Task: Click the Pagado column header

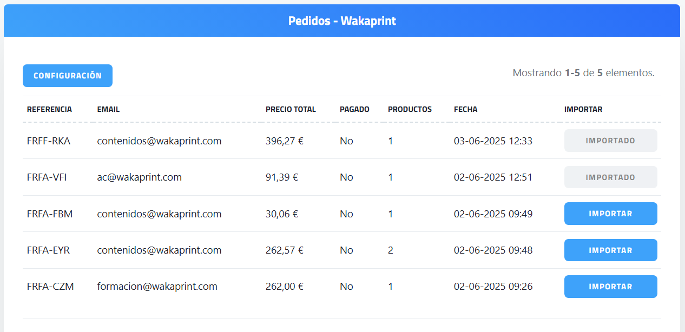Action: [354, 109]
